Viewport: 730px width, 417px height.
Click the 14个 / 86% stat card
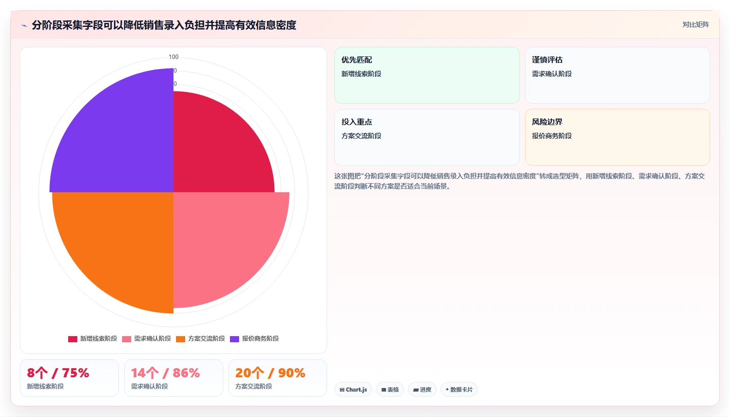pos(173,378)
